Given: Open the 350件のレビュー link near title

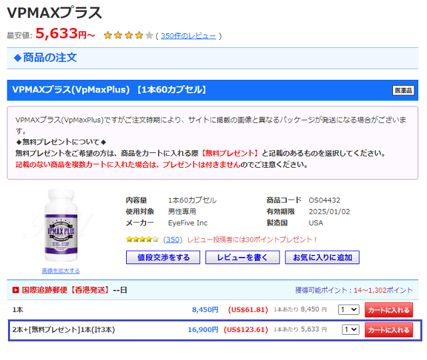Looking at the screenshot, I should 188,36.
